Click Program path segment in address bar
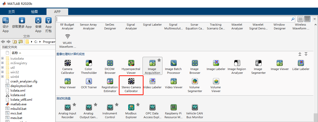 [49, 42]
